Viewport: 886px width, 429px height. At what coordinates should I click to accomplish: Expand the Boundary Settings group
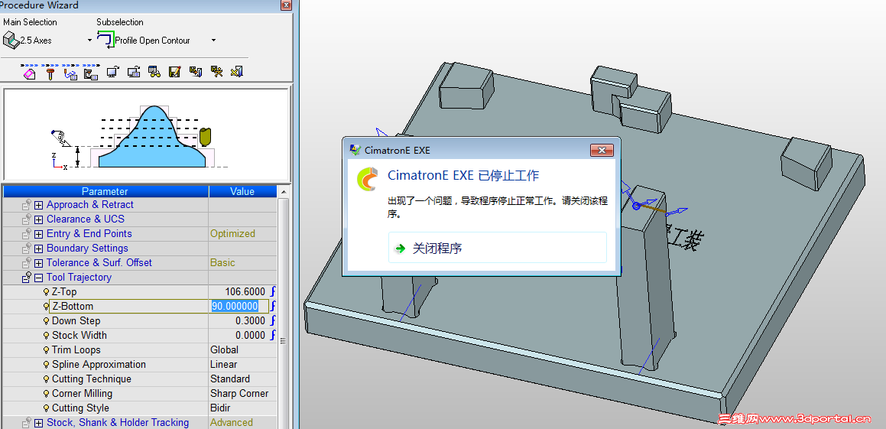[x=38, y=249]
